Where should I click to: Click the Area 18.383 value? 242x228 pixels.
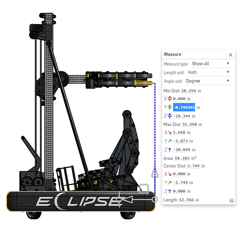pos(182,158)
